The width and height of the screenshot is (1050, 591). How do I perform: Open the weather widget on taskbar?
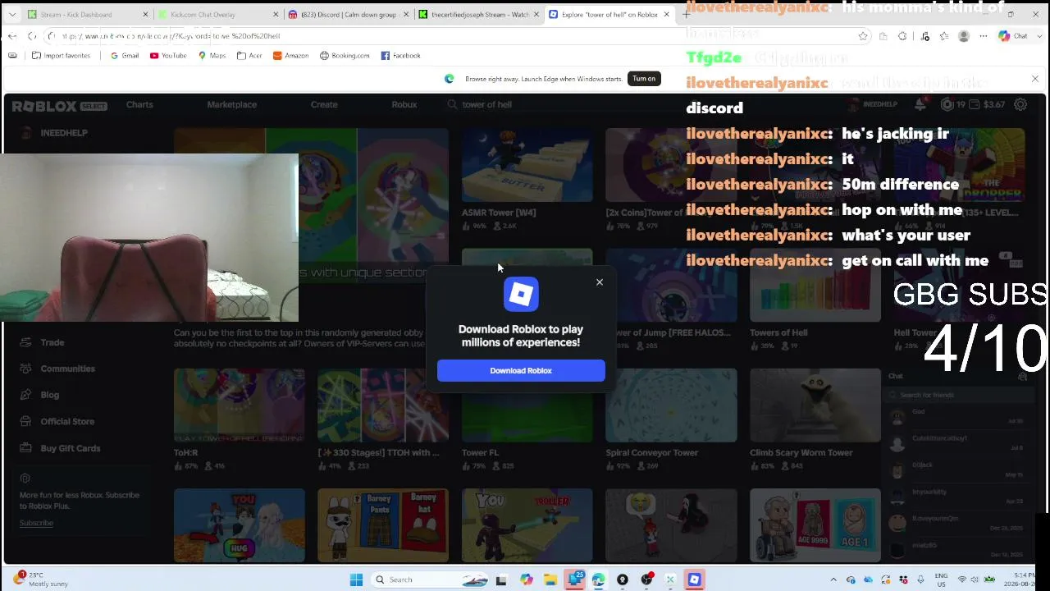(41, 580)
